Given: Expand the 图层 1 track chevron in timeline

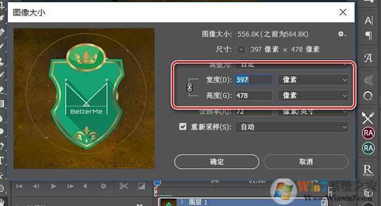Looking at the screenshot, I should pyautogui.click(x=182, y=202).
